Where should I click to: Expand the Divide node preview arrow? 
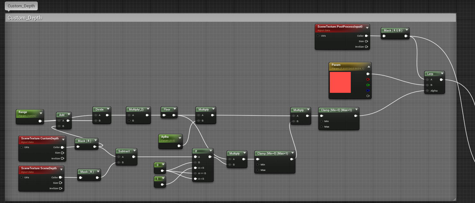(x=109, y=110)
